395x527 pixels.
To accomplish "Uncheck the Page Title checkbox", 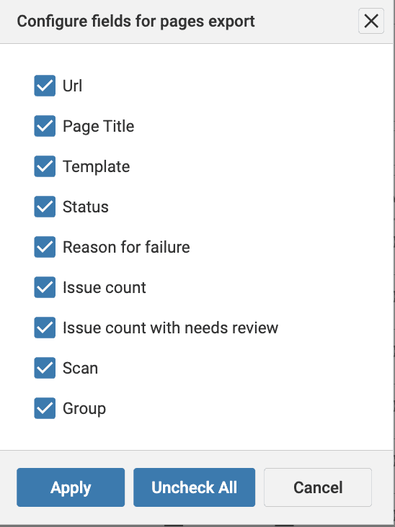I will (45, 126).
